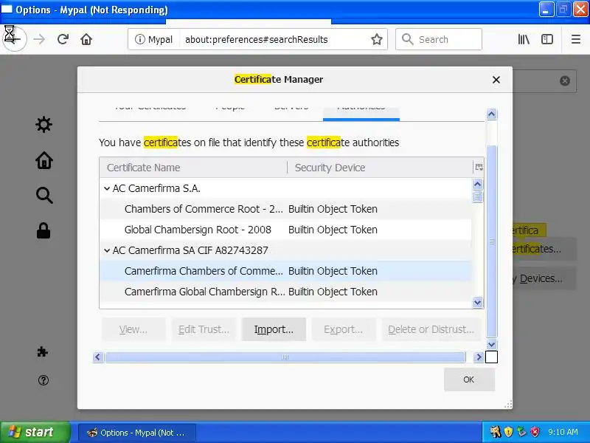590x443 pixels.
Task: Click the Security Devices... button behind dialog
Action: coord(544,279)
